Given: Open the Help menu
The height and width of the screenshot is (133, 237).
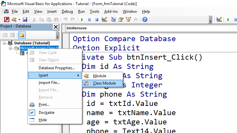Looking at the screenshot, I should tap(146, 11).
